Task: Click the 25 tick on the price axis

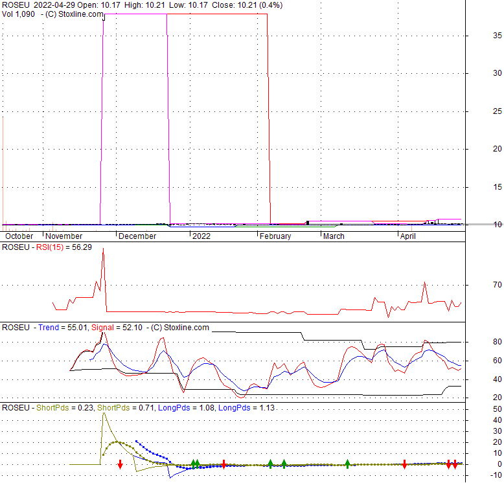Action: click(x=498, y=111)
